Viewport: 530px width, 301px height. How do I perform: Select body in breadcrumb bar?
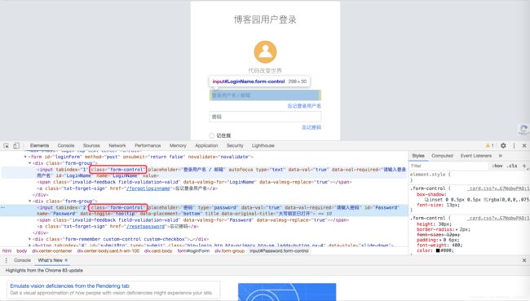click(x=22, y=251)
